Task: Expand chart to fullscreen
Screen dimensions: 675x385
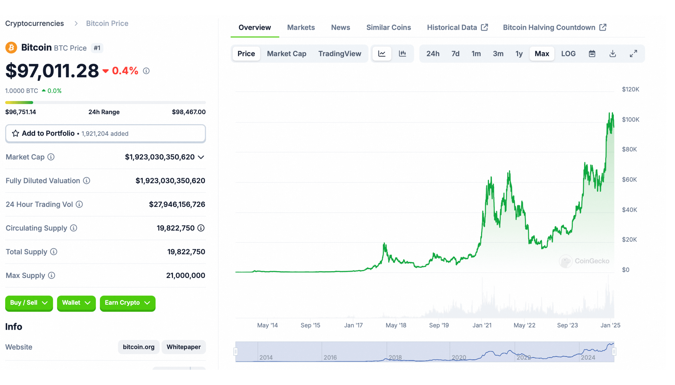Action: (633, 54)
